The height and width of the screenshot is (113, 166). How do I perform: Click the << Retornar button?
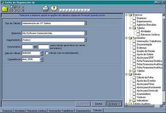tap(83, 104)
